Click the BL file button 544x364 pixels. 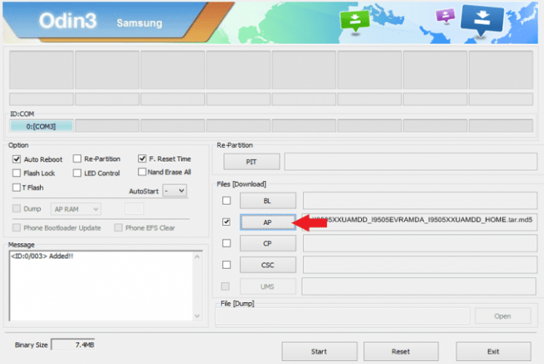tap(267, 201)
